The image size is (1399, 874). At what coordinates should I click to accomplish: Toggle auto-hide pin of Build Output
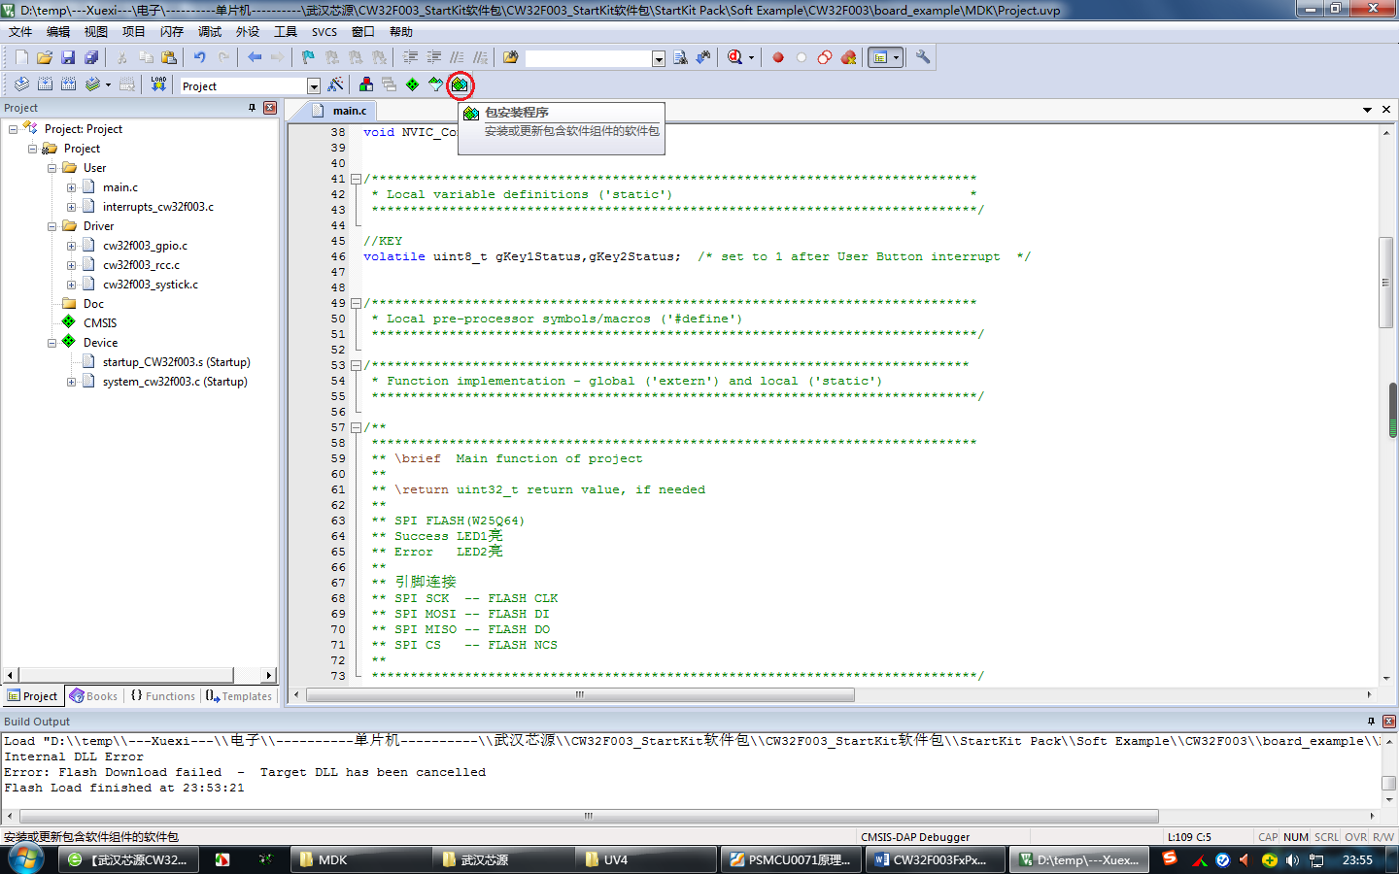pyautogui.click(x=1371, y=722)
